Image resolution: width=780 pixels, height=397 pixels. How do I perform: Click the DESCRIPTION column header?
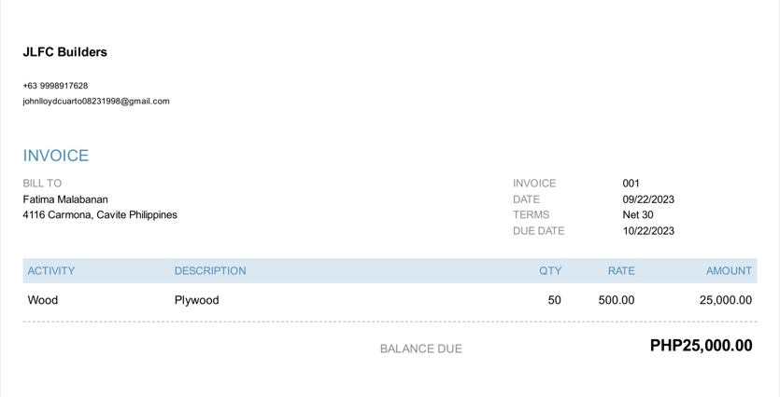210,271
